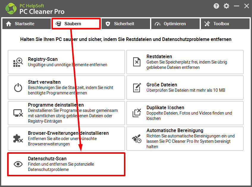The width and height of the screenshot is (252, 187).
Task: Click the shield icon on Sicherheit tab
Action: tap(108, 24)
